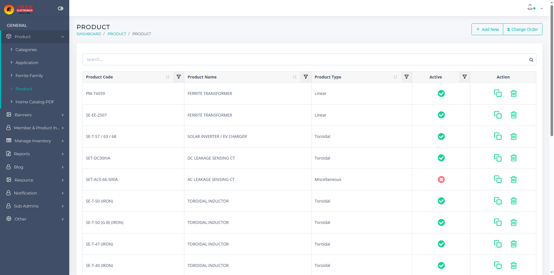This screenshot has width=554, height=275.
Task: Toggle active status for SOLAR INVERTER row
Action: [x=441, y=136]
